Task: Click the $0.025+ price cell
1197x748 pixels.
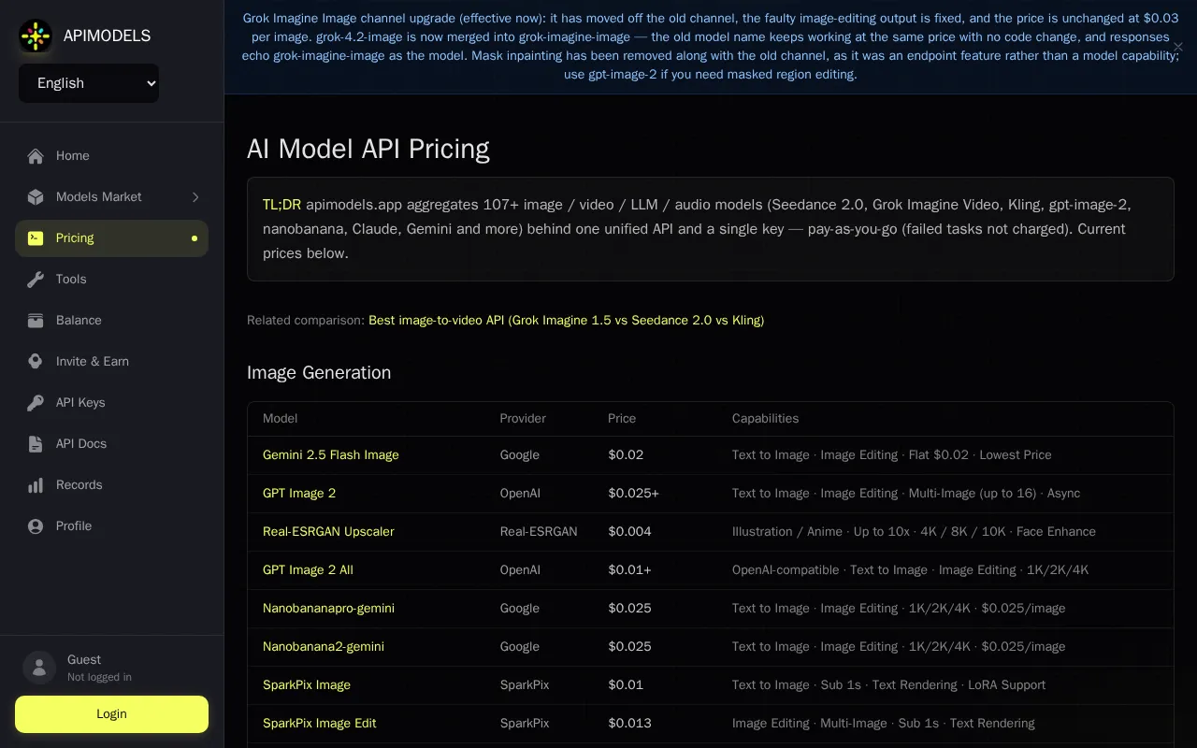Action: pos(634,494)
